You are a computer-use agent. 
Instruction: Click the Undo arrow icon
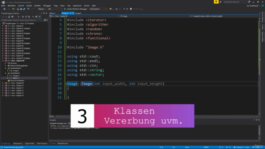pyautogui.click(x=28, y=9)
